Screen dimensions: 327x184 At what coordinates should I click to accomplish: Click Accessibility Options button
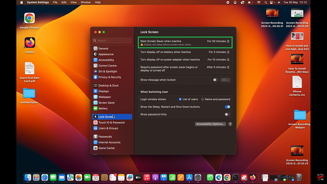(x=210, y=124)
